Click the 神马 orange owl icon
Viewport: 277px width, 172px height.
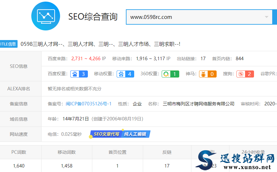tap(203, 74)
